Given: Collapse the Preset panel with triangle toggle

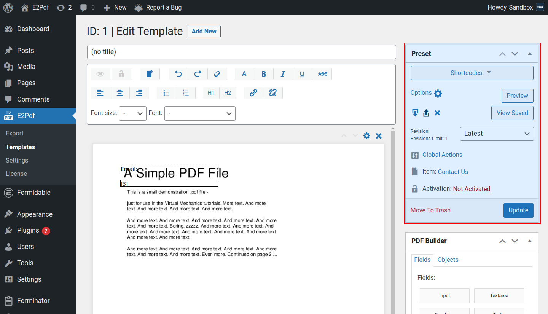Looking at the screenshot, I should pyautogui.click(x=529, y=54).
